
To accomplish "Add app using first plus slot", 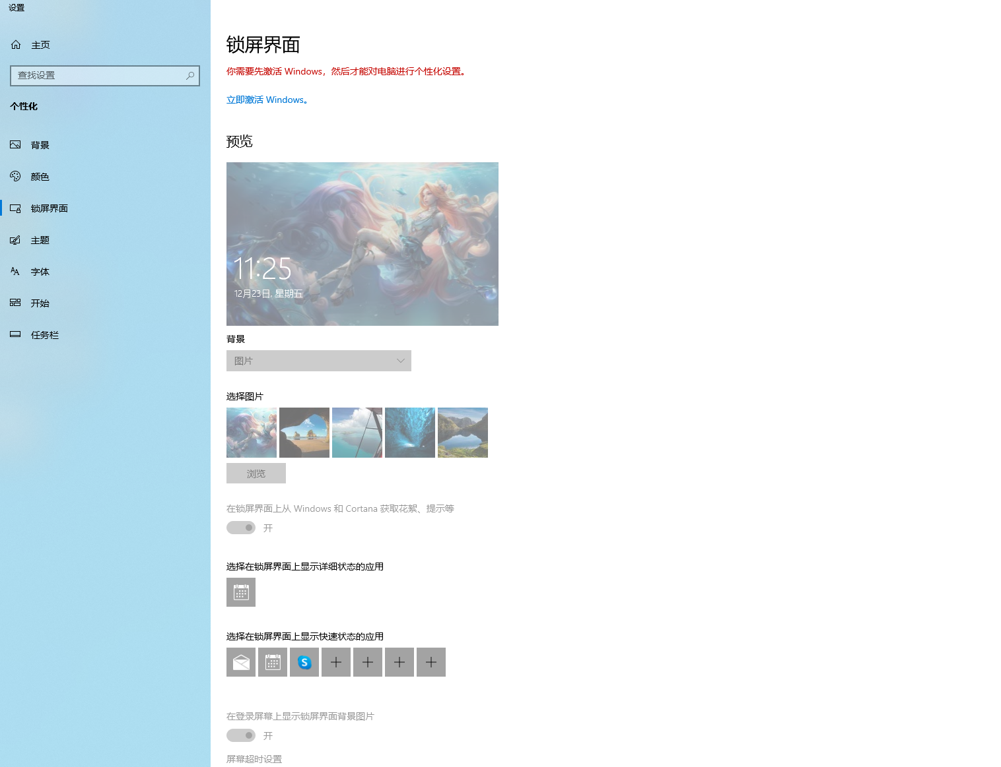I will (x=336, y=662).
